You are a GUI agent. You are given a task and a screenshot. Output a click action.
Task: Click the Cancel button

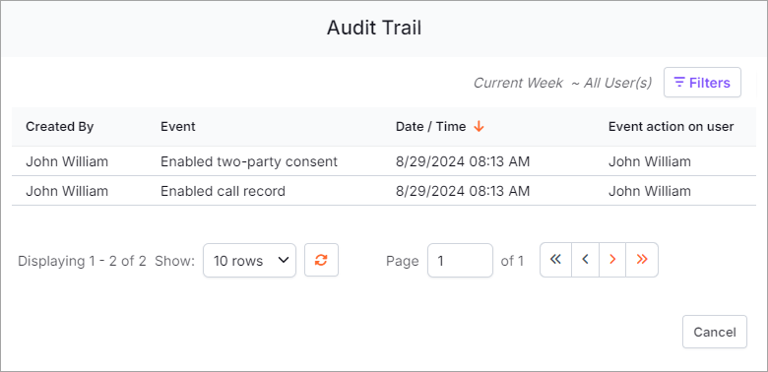coord(715,332)
